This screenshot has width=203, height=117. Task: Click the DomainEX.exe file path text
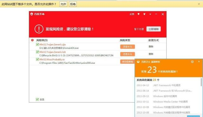(59, 48)
